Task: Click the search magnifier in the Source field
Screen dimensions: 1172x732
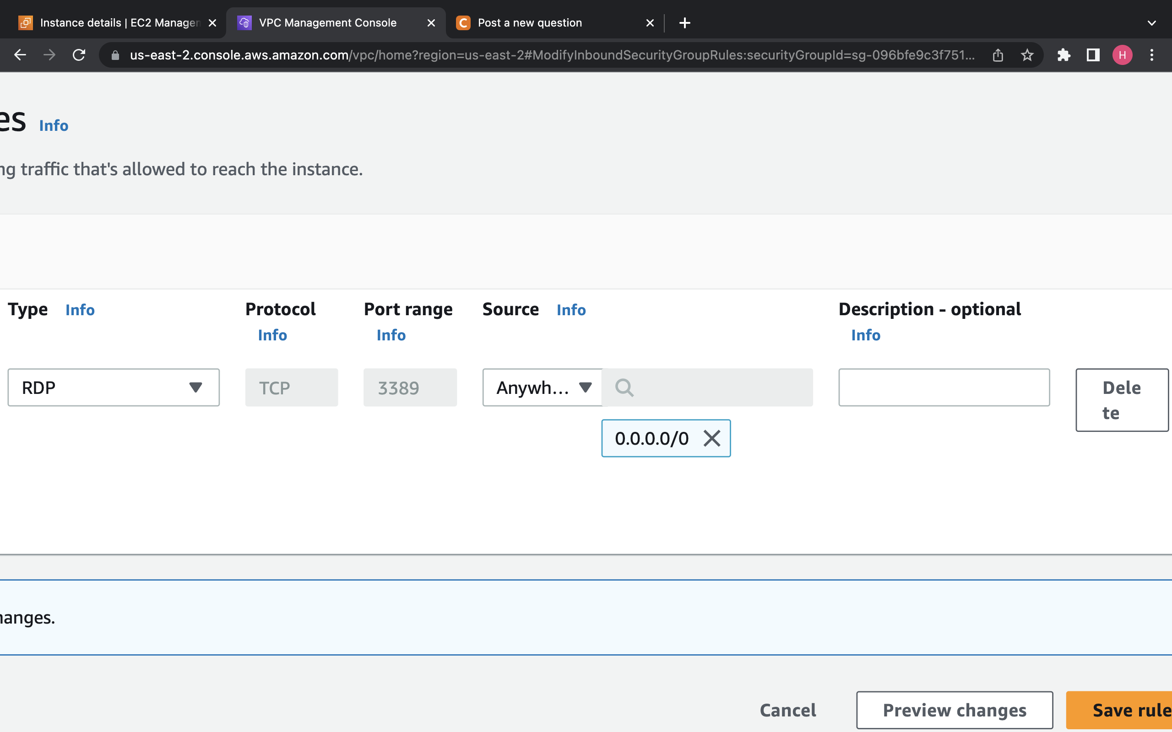Action: coord(624,388)
